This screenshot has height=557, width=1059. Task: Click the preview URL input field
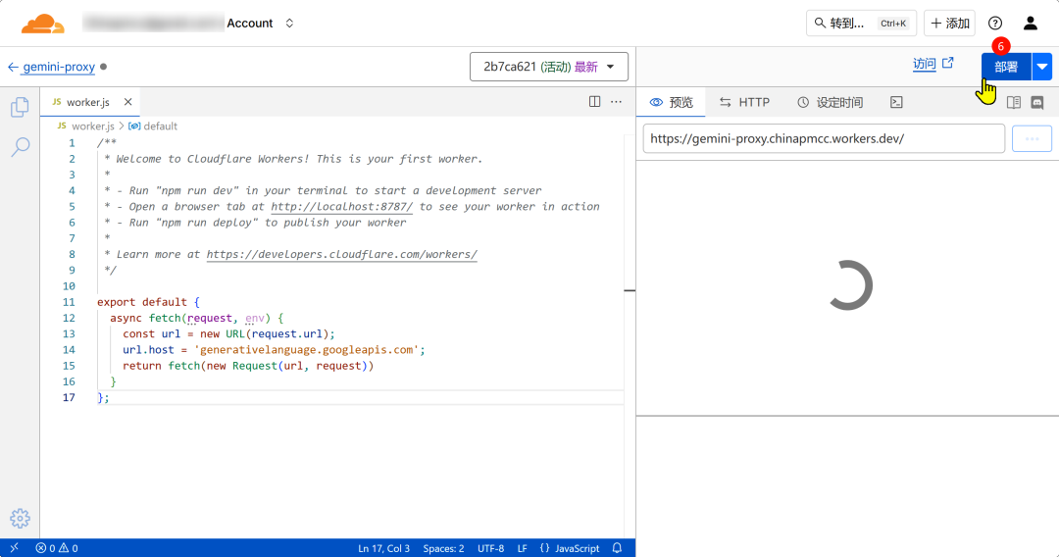click(x=824, y=138)
